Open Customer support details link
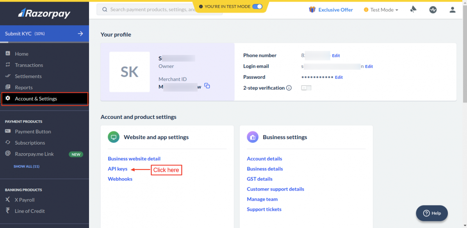Viewport: 467px width, 228px height. click(276, 189)
